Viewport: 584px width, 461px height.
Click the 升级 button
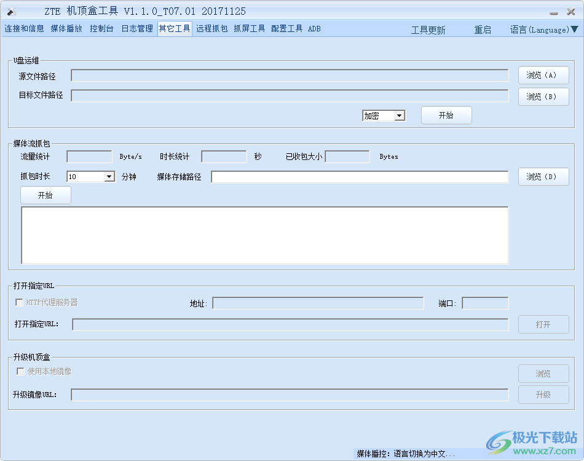tap(543, 395)
